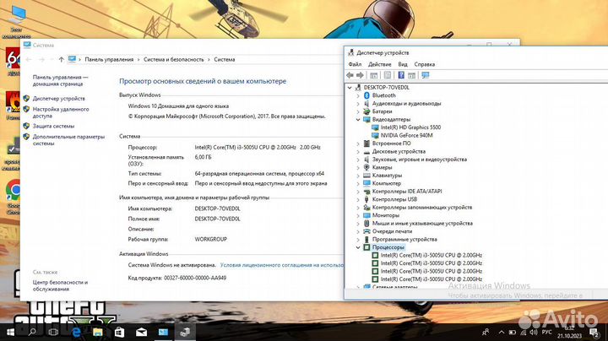
Task: Open Диспетчер устройств link in left panel
Action: click(58, 99)
